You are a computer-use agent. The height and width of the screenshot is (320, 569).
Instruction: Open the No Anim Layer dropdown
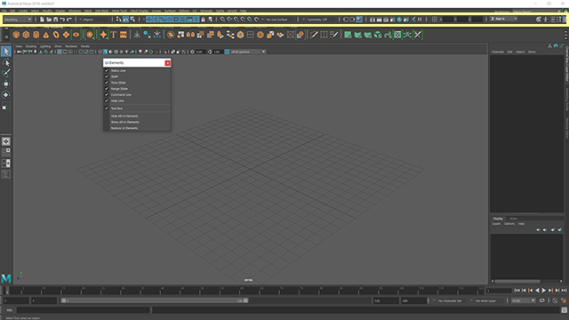pos(487,300)
